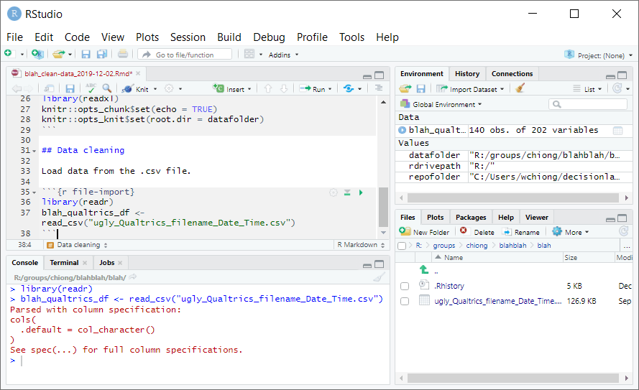Screen dimensions: 639x390
Task: Toggle the select-all files checkbox
Action: [402, 246]
